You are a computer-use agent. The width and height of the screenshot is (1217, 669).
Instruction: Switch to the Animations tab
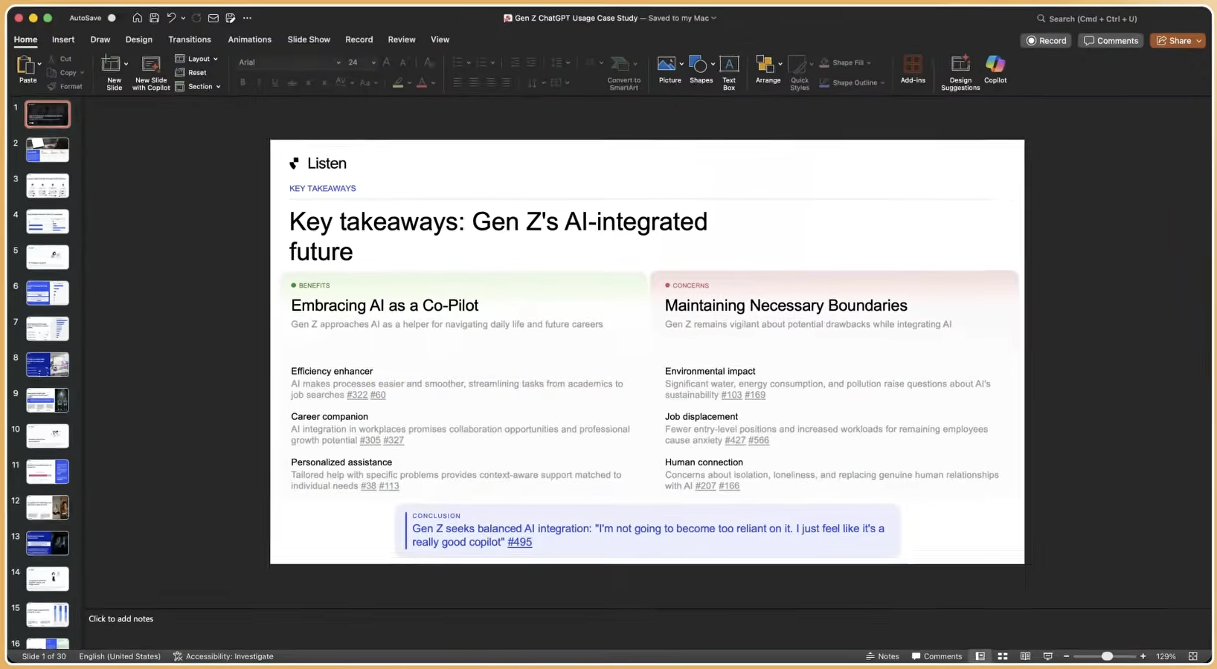tap(249, 39)
